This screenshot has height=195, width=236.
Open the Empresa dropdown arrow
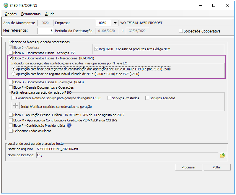click(x=115, y=23)
